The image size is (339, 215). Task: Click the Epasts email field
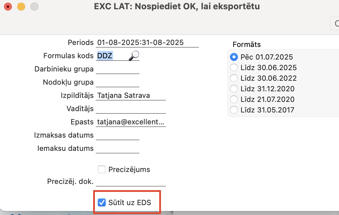[131, 122]
